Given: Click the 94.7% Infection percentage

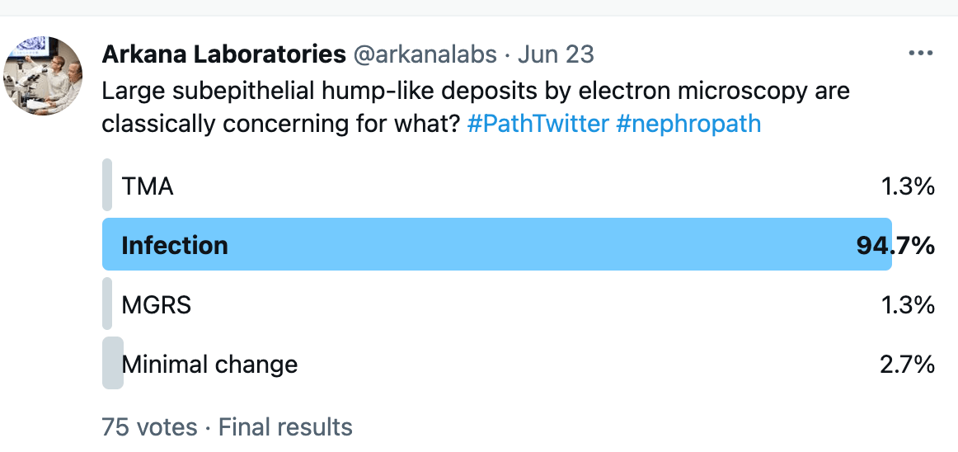Looking at the screenshot, I should tap(895, 245).
